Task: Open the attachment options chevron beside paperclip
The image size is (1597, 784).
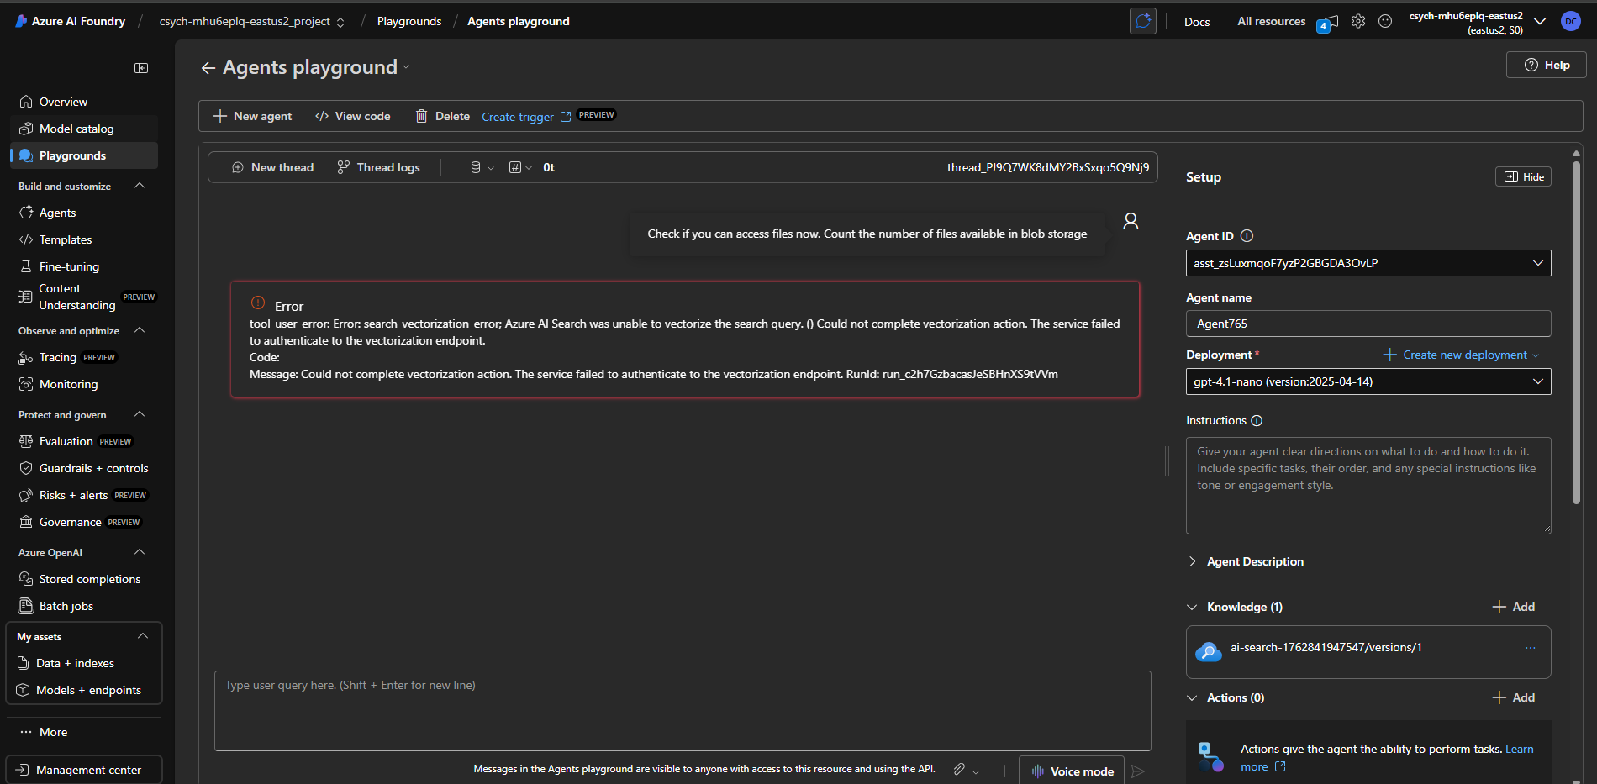Action: [976, 771]
